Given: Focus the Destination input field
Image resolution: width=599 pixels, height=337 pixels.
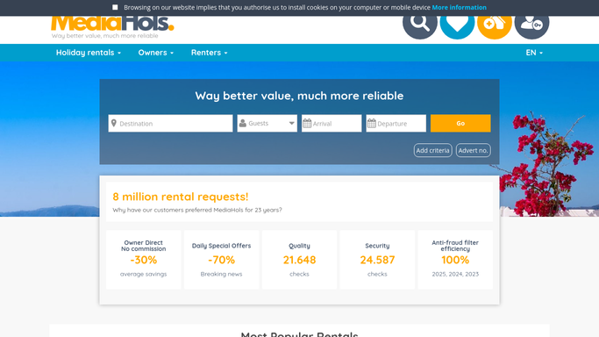Looking at the screenshot, I should tap(170, 124).
